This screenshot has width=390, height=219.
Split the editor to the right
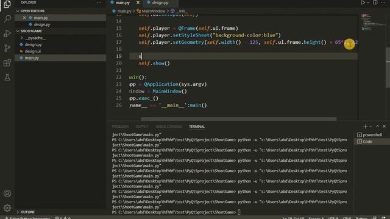[375, 2]
